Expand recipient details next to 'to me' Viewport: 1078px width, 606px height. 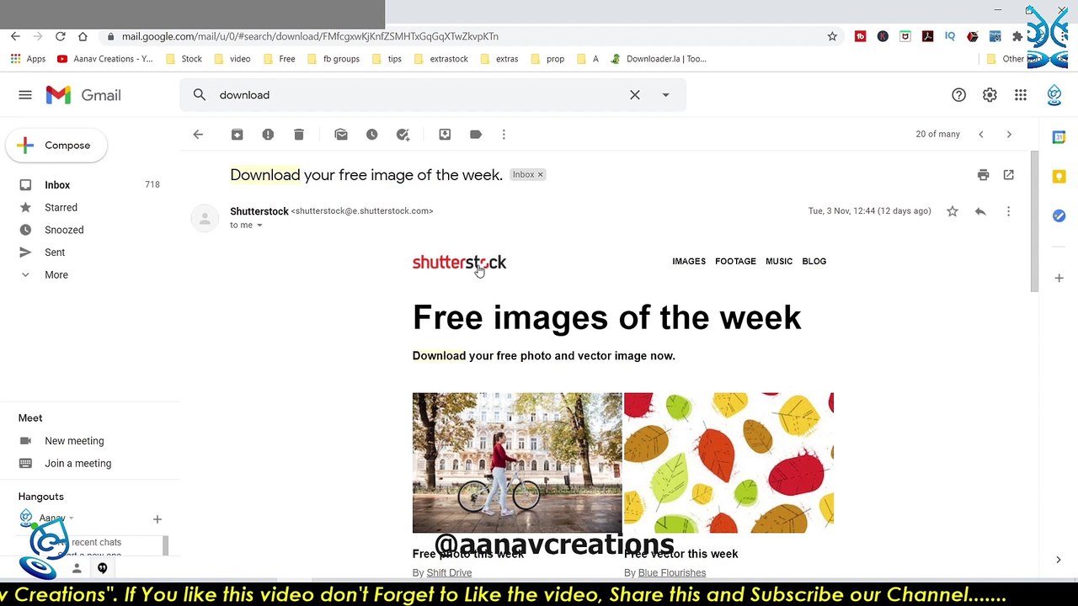(259, 226)
